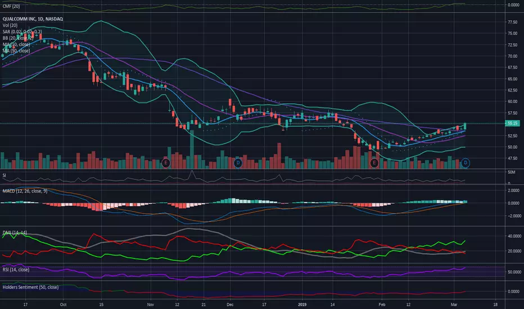The height and width of the screenshot is (309, 524).
Task: Select the BB (20, close, 2) label
Action: click(18, 38)
